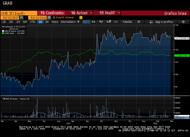Open the Confronto menu

pos(52,13)
